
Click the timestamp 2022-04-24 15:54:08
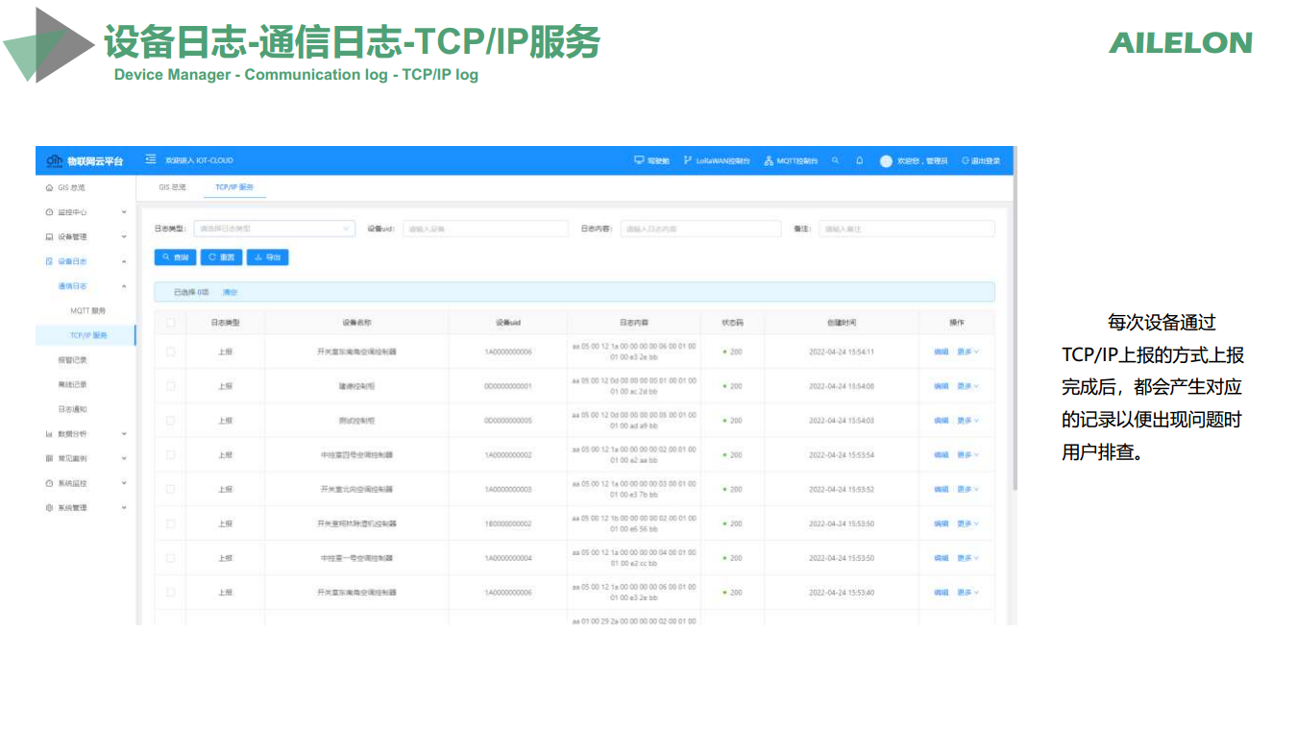(842, 386)
